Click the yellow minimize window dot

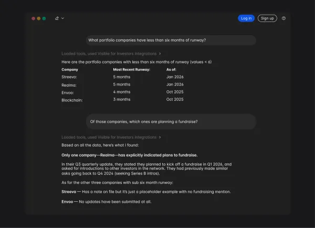pos(39,18)
